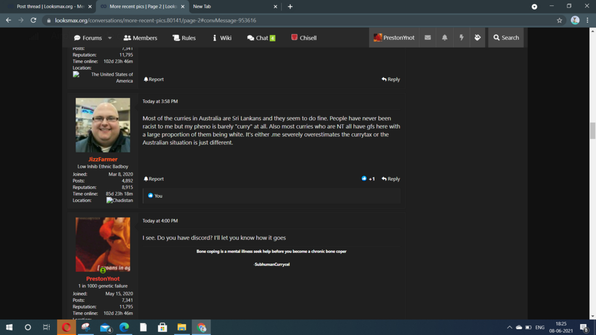Open Mail app on taskbar

coord(105,327)
